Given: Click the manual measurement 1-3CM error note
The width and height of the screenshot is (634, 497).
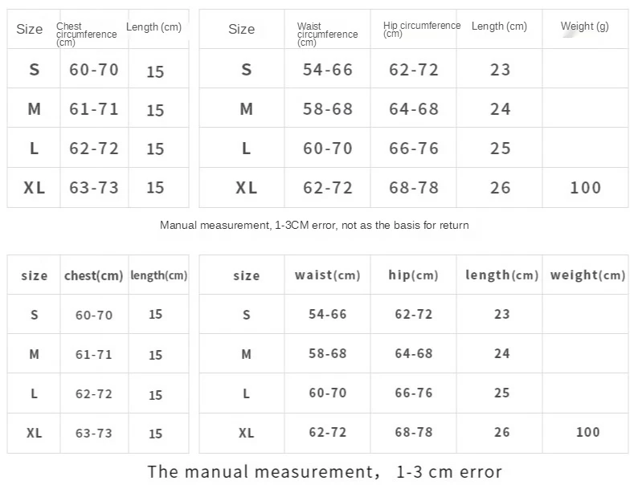Looking at the screenshot, I should 314,225.
